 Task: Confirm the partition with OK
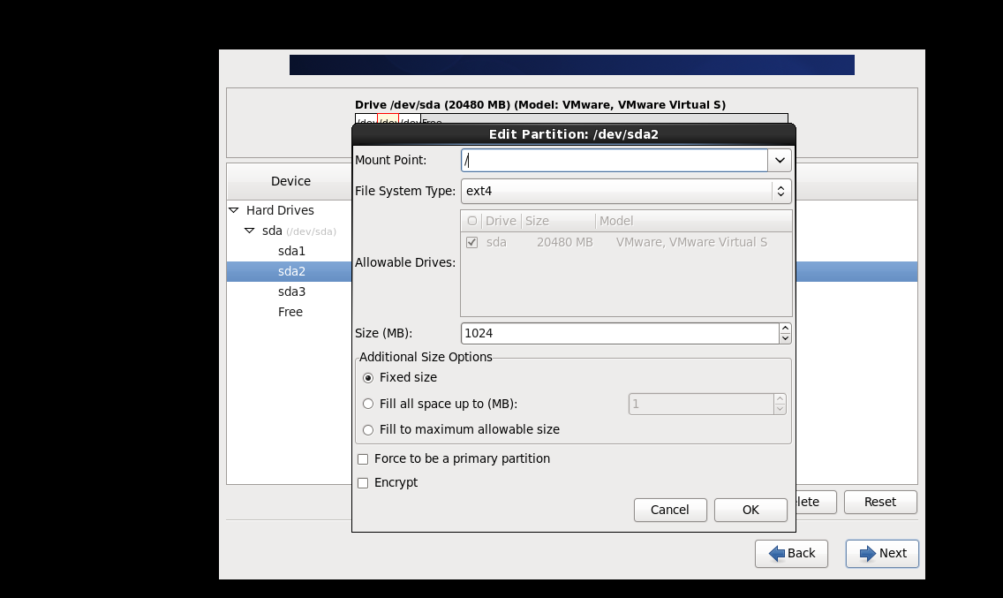(x=750, y=510)
